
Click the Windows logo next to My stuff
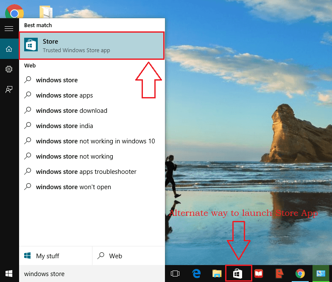click(x=27, y=256)
